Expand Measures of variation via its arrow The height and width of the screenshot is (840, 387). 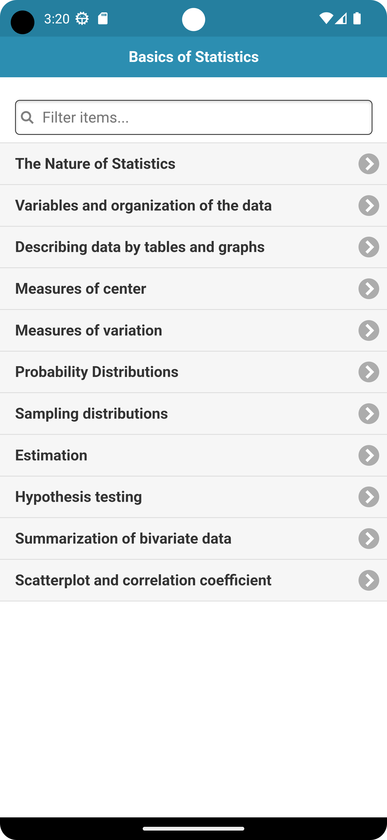point(368,330)
